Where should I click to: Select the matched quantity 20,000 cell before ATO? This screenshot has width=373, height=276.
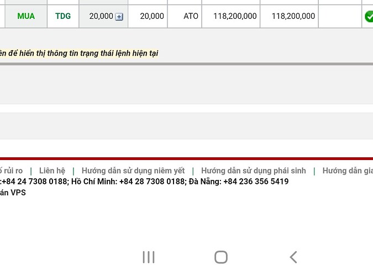(148, 16)
